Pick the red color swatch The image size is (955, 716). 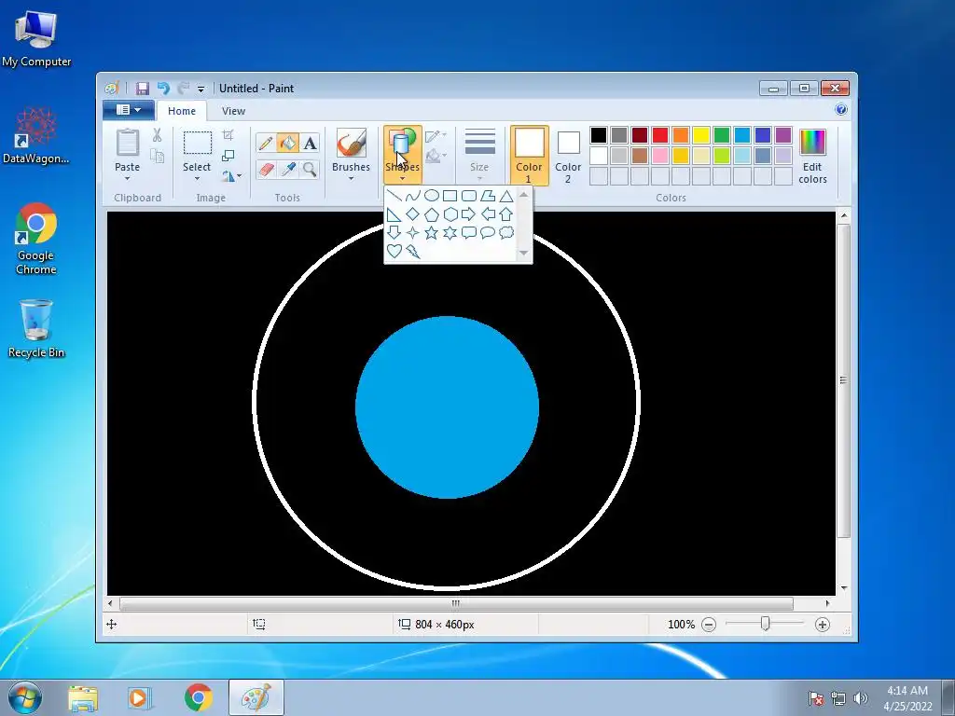[659, 134]
